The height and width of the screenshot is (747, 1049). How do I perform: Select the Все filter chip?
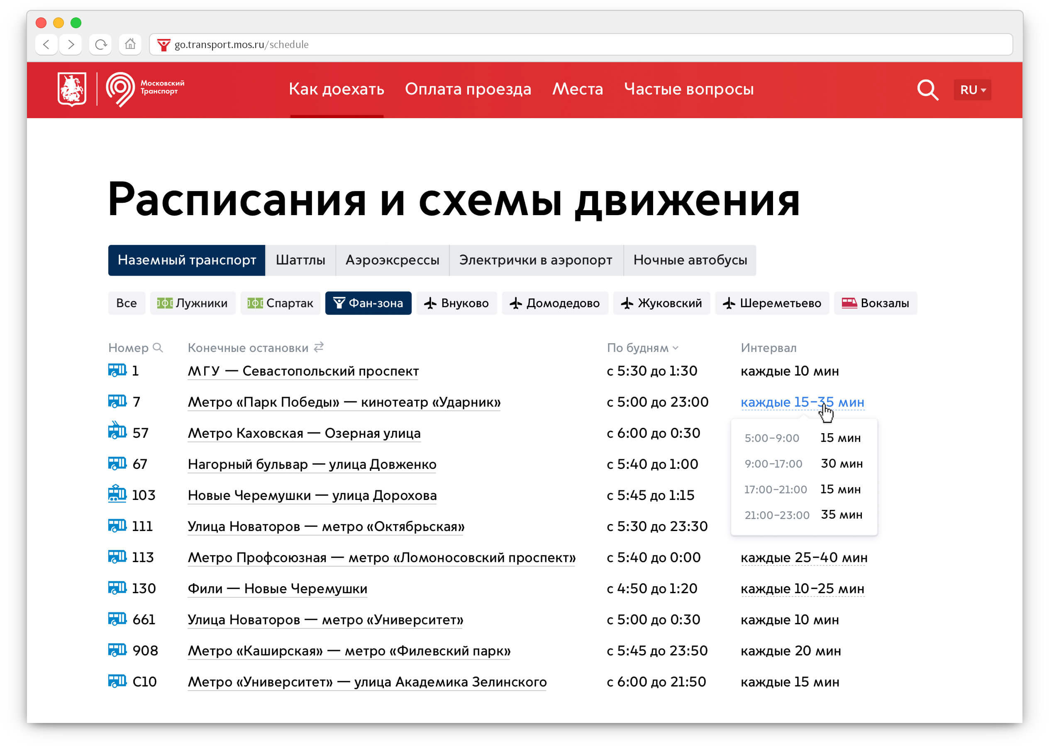pos(126,303)
